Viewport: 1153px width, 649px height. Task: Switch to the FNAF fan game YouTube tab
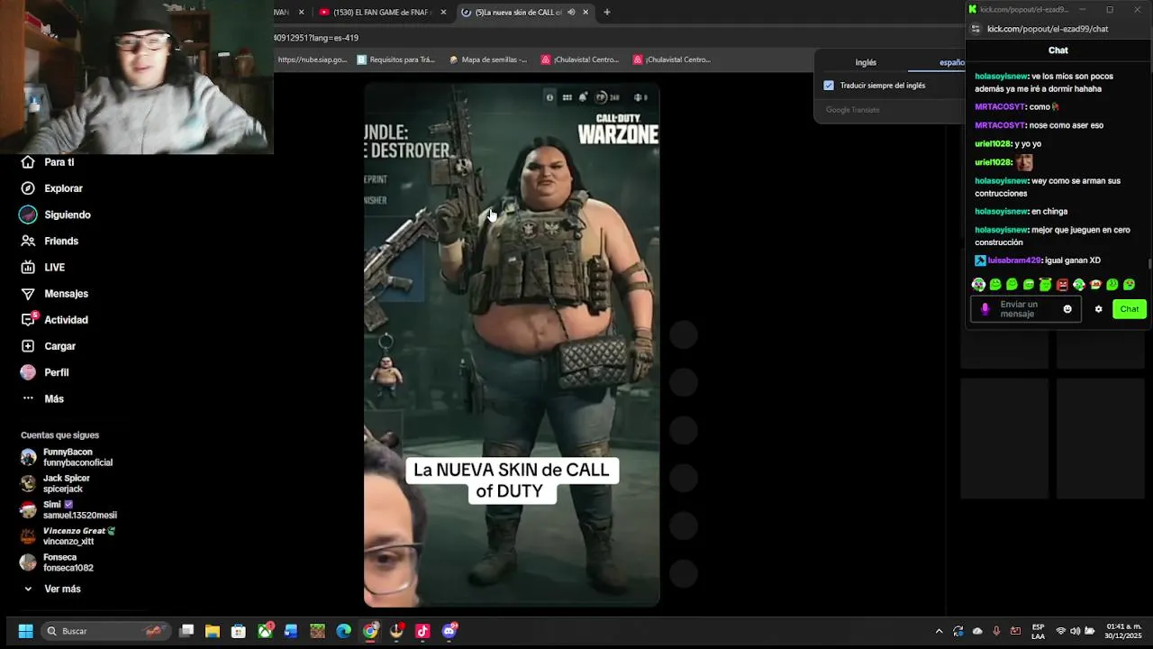tap(383, 12)
